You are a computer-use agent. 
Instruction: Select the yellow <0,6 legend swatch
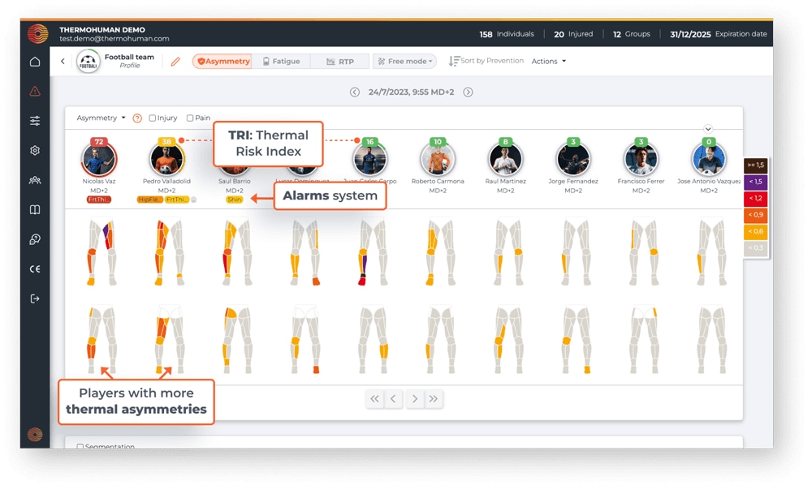[x=755, y=231]
